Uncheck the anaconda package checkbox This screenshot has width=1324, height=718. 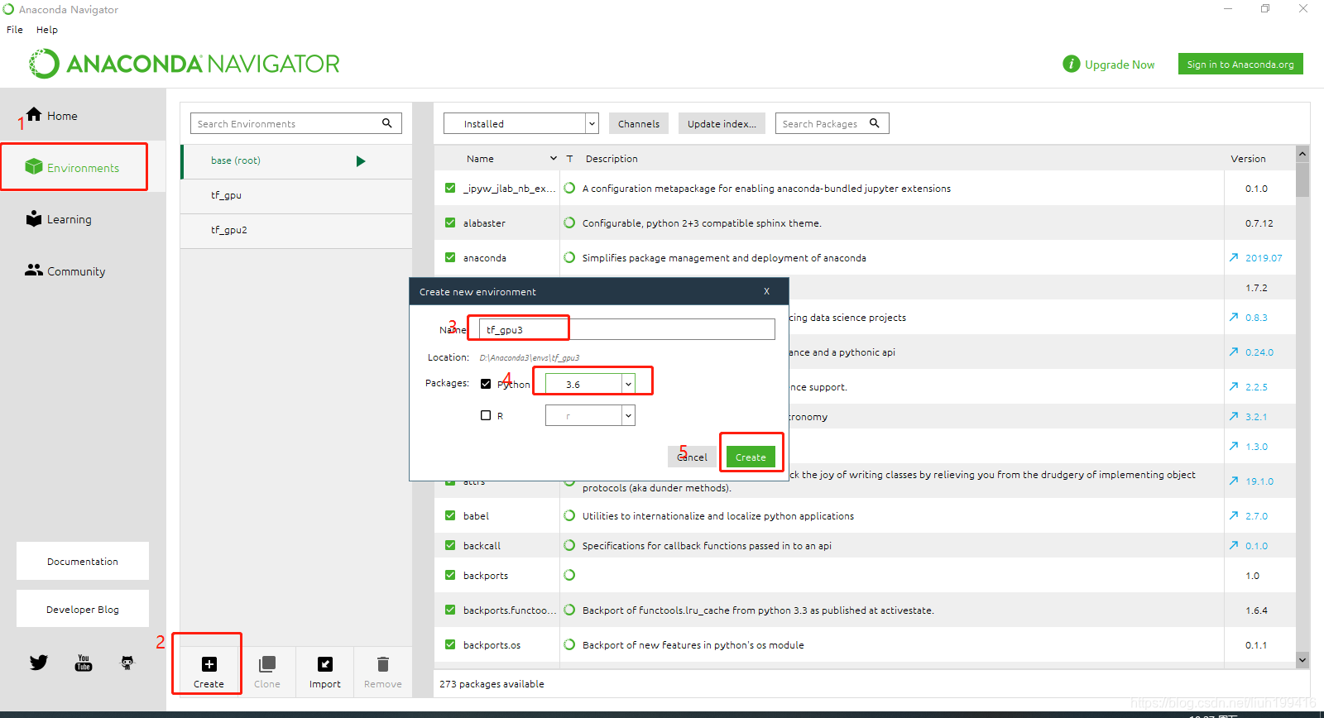(x=450, y=257)
